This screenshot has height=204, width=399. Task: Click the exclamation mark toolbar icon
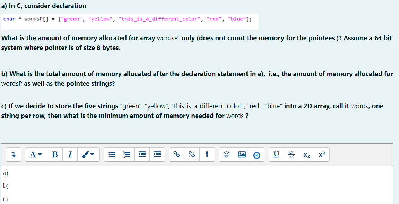[207, 154]
